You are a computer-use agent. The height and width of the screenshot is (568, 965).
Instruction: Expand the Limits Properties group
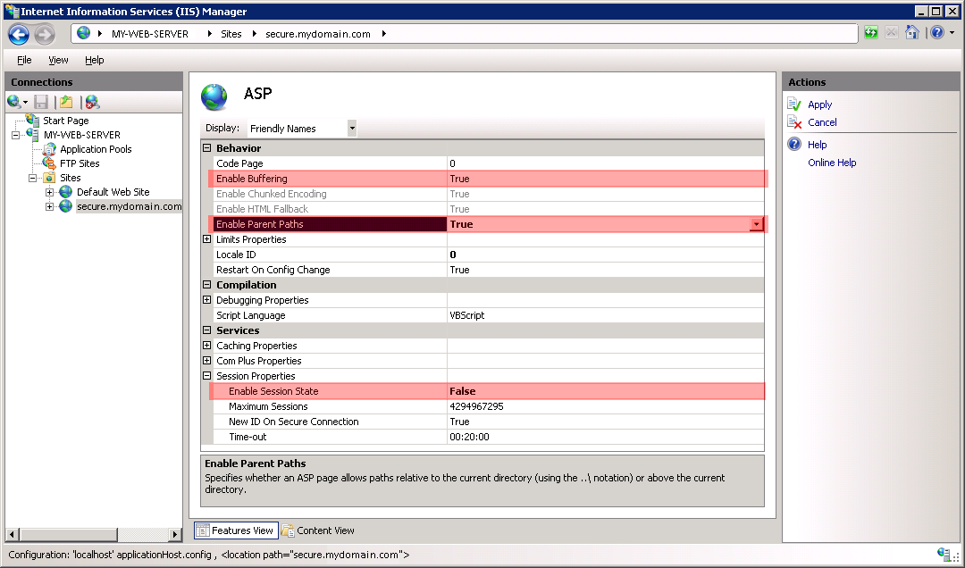click(207, 239)
